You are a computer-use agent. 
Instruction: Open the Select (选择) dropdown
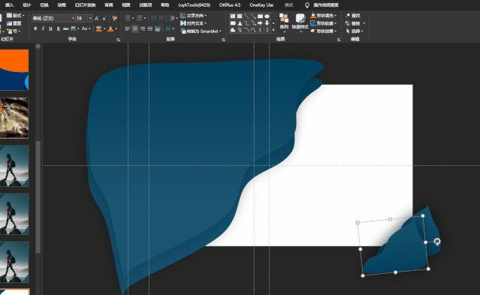355,32
